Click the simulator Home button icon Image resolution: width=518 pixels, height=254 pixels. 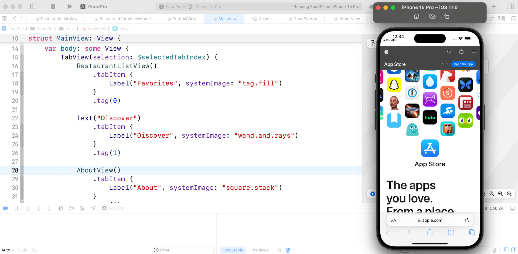click(416, 16)
